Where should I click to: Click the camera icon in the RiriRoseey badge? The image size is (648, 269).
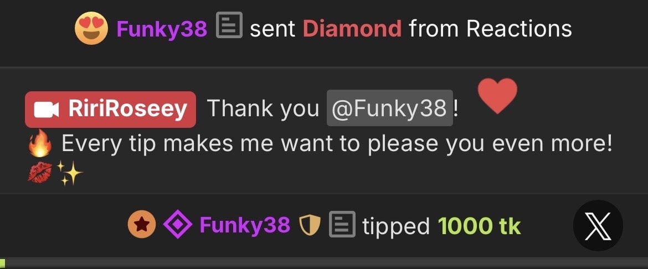47,110
